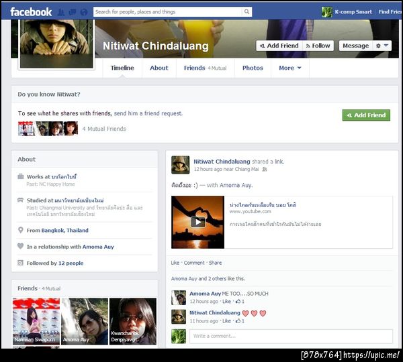Share the post
Viewport: 403px width, 362px height.
215,263
